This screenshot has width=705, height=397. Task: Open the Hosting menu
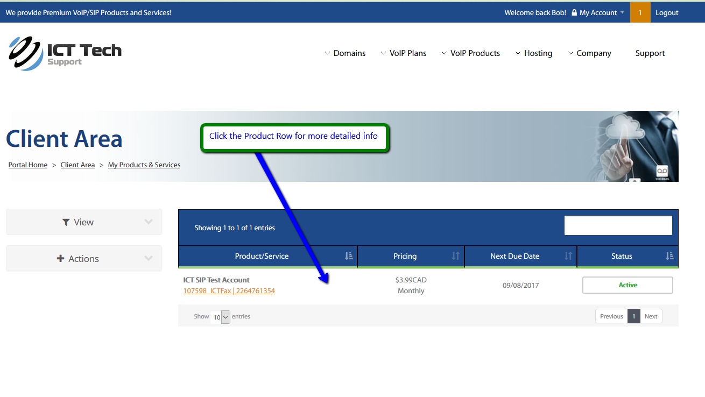[x=534, y=53]
